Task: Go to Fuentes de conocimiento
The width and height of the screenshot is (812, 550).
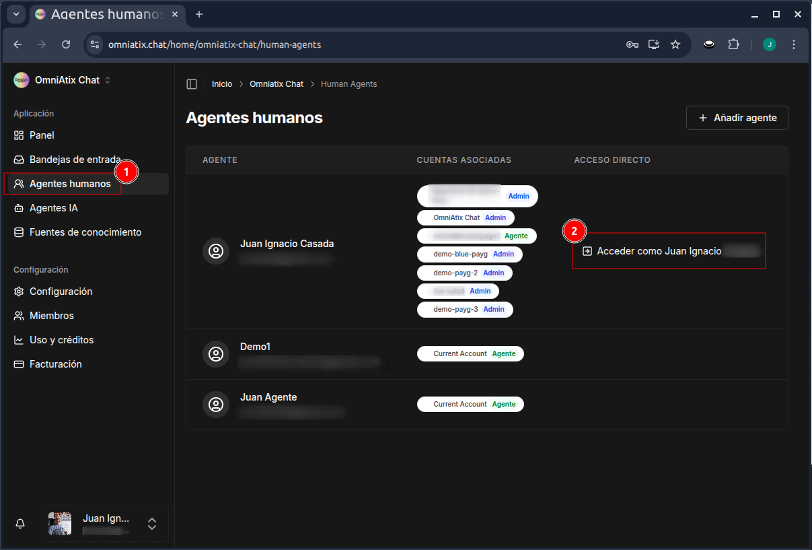Action: pyautogui.click(x=85, y=232)
